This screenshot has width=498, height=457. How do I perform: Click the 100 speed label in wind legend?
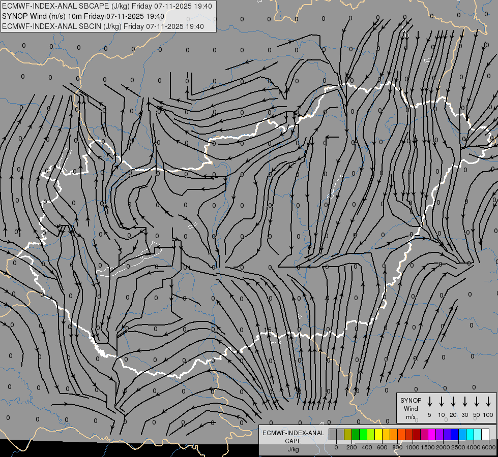pyautogui.click(x=488, y=415)
